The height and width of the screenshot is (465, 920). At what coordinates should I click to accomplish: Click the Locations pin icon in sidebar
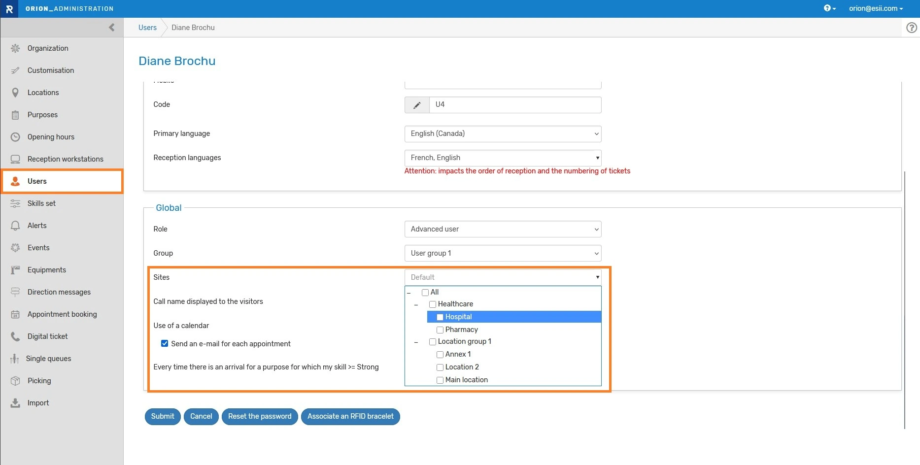pos(15,93)
